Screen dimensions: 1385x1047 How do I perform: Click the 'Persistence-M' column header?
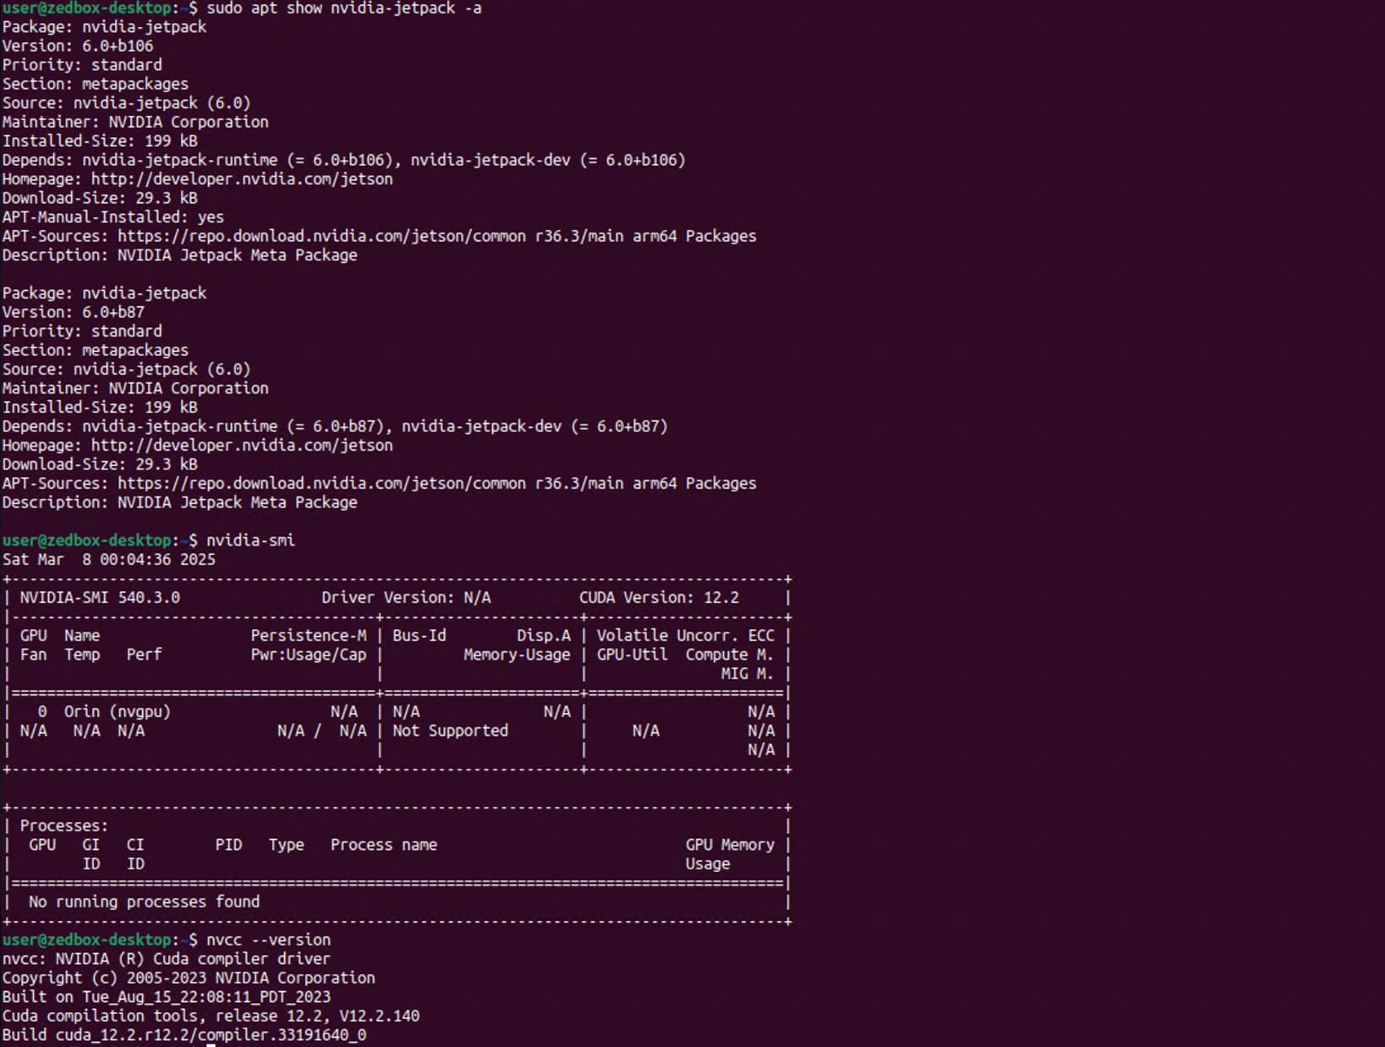[x=309, y=636]
